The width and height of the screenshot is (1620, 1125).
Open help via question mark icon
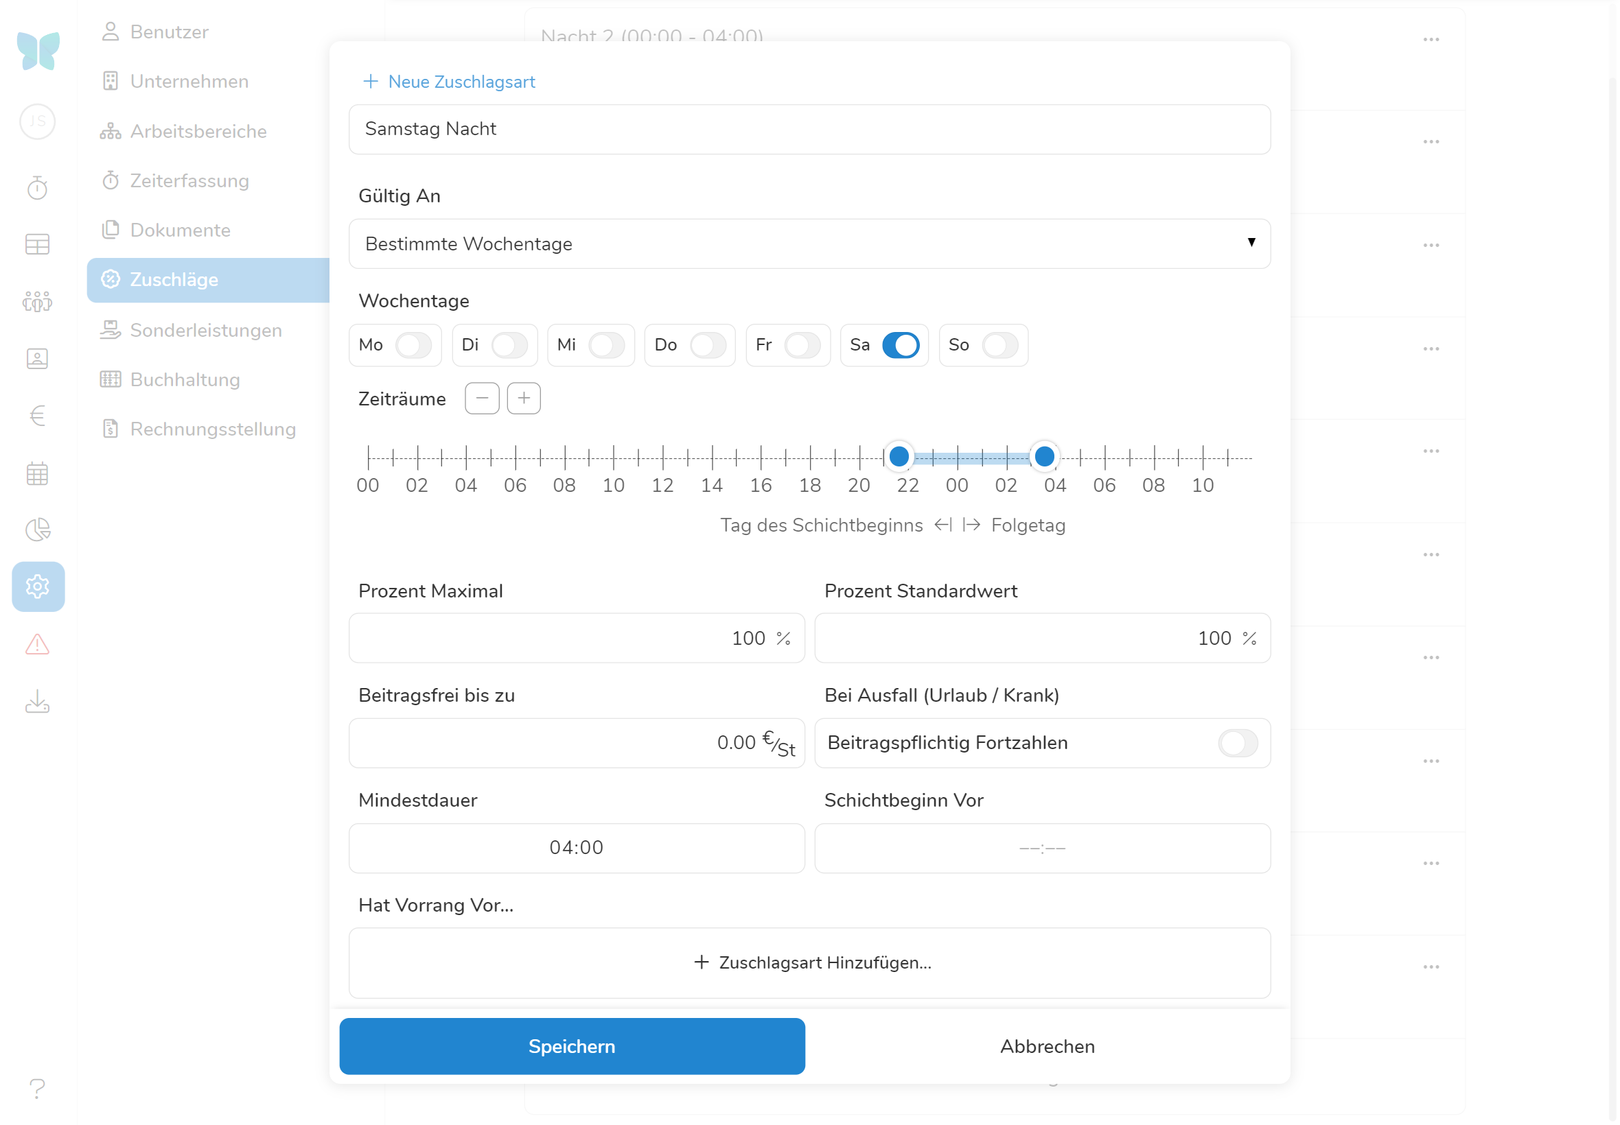[37, 1089]
